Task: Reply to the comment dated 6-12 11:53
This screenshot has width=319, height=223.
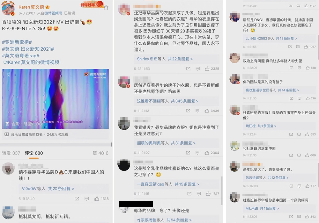Action: (197, 68)
